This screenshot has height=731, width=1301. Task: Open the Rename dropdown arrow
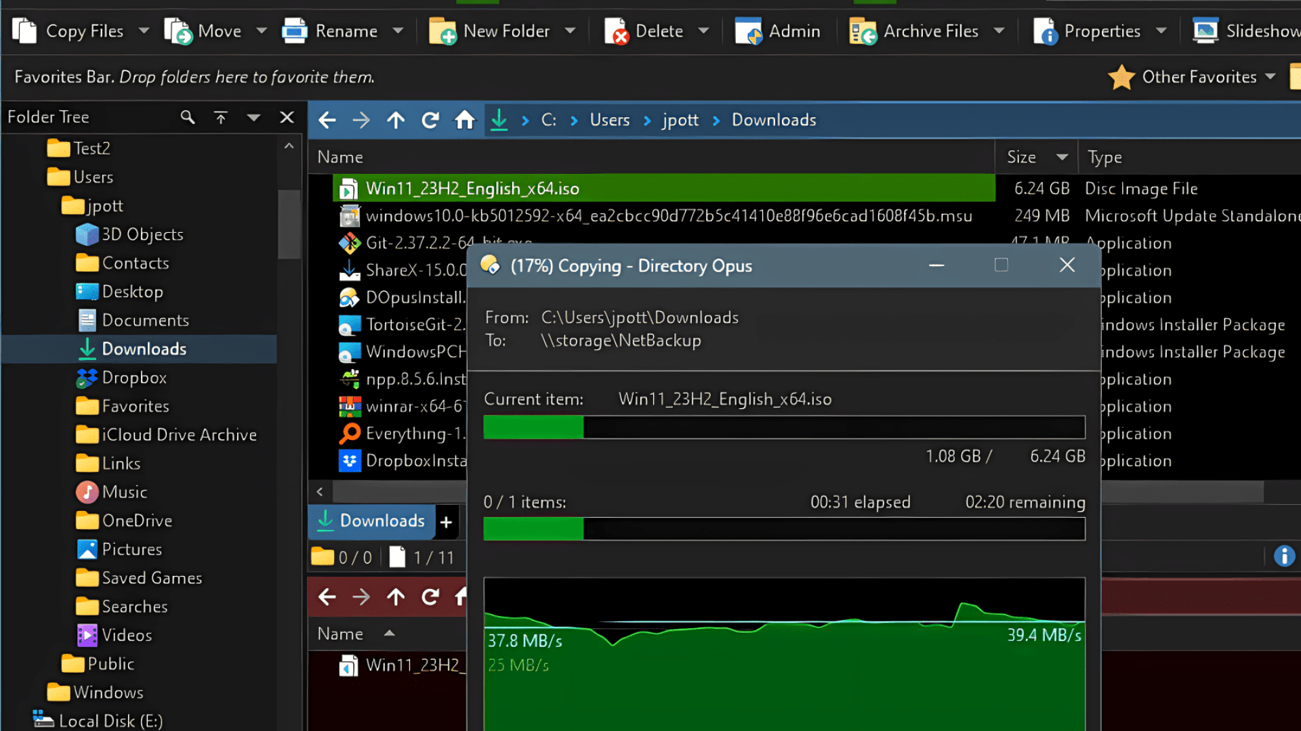click(398, 31)
